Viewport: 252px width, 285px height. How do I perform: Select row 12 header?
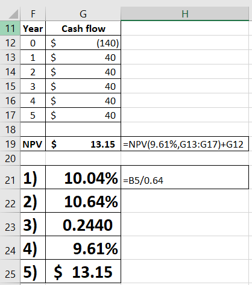(x=10, y=43)
